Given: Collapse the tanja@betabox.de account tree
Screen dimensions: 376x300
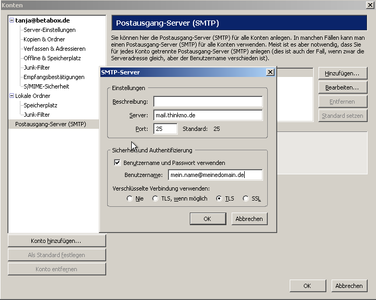Looking at the screenshot, I should [x=12, y=20].
